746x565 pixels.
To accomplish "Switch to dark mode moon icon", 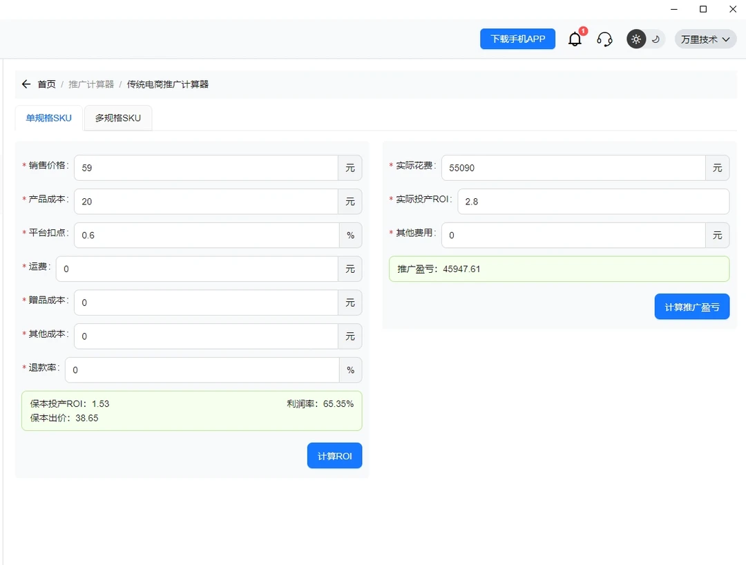I will (x=656, y=39).
